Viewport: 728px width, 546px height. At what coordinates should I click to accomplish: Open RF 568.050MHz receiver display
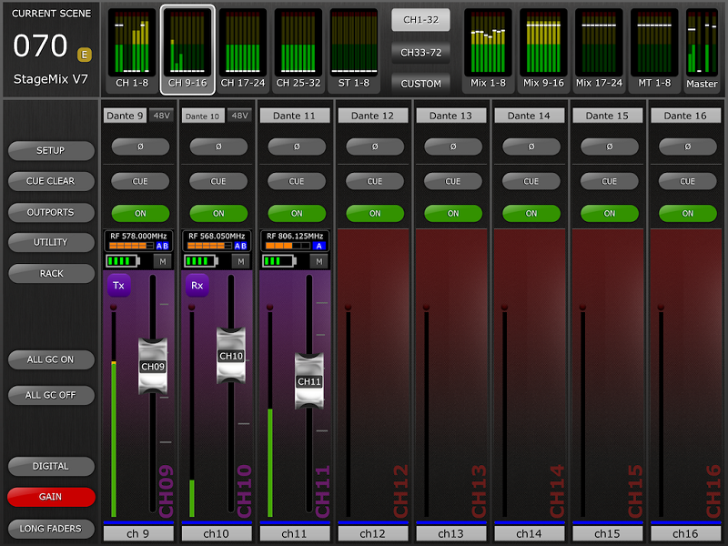217,241
